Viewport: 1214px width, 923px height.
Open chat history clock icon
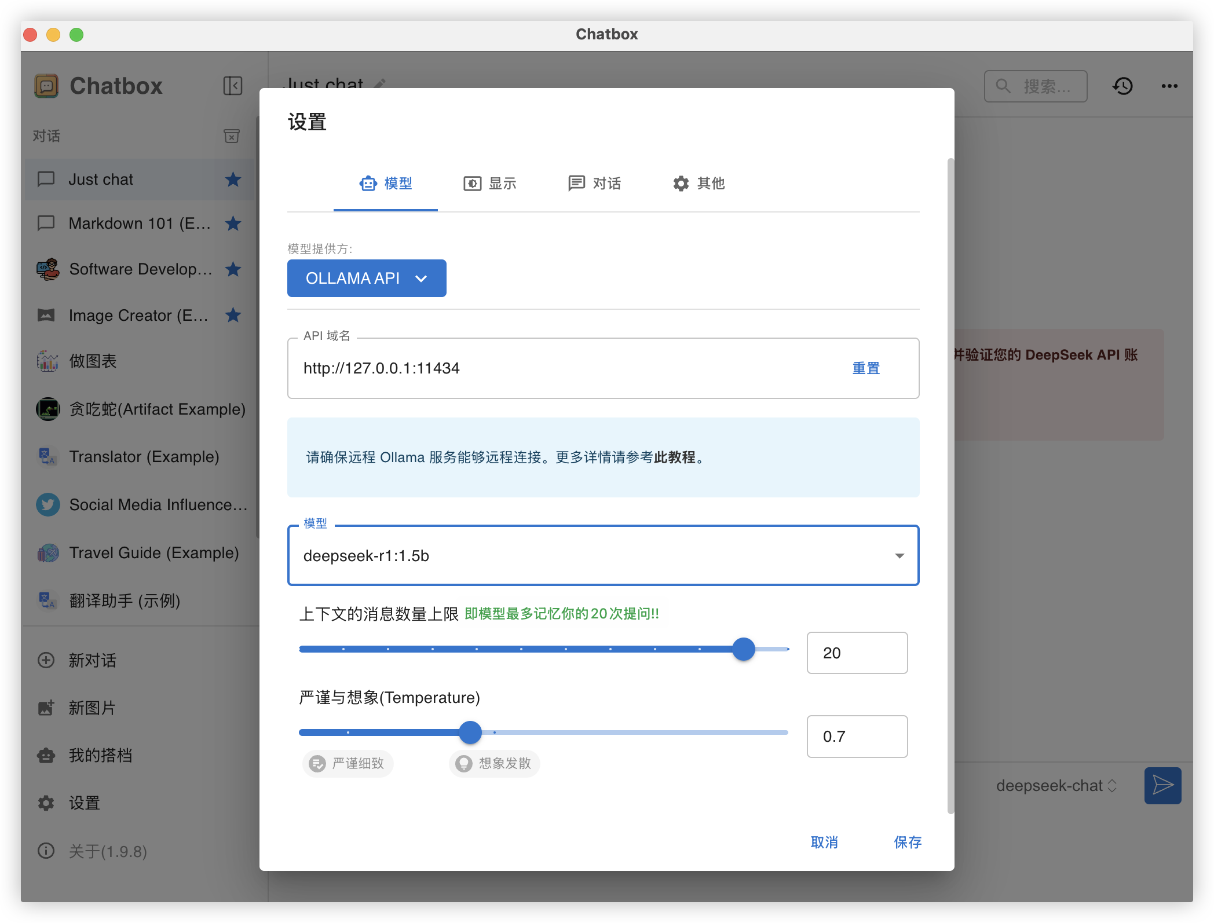[1122, 86]
